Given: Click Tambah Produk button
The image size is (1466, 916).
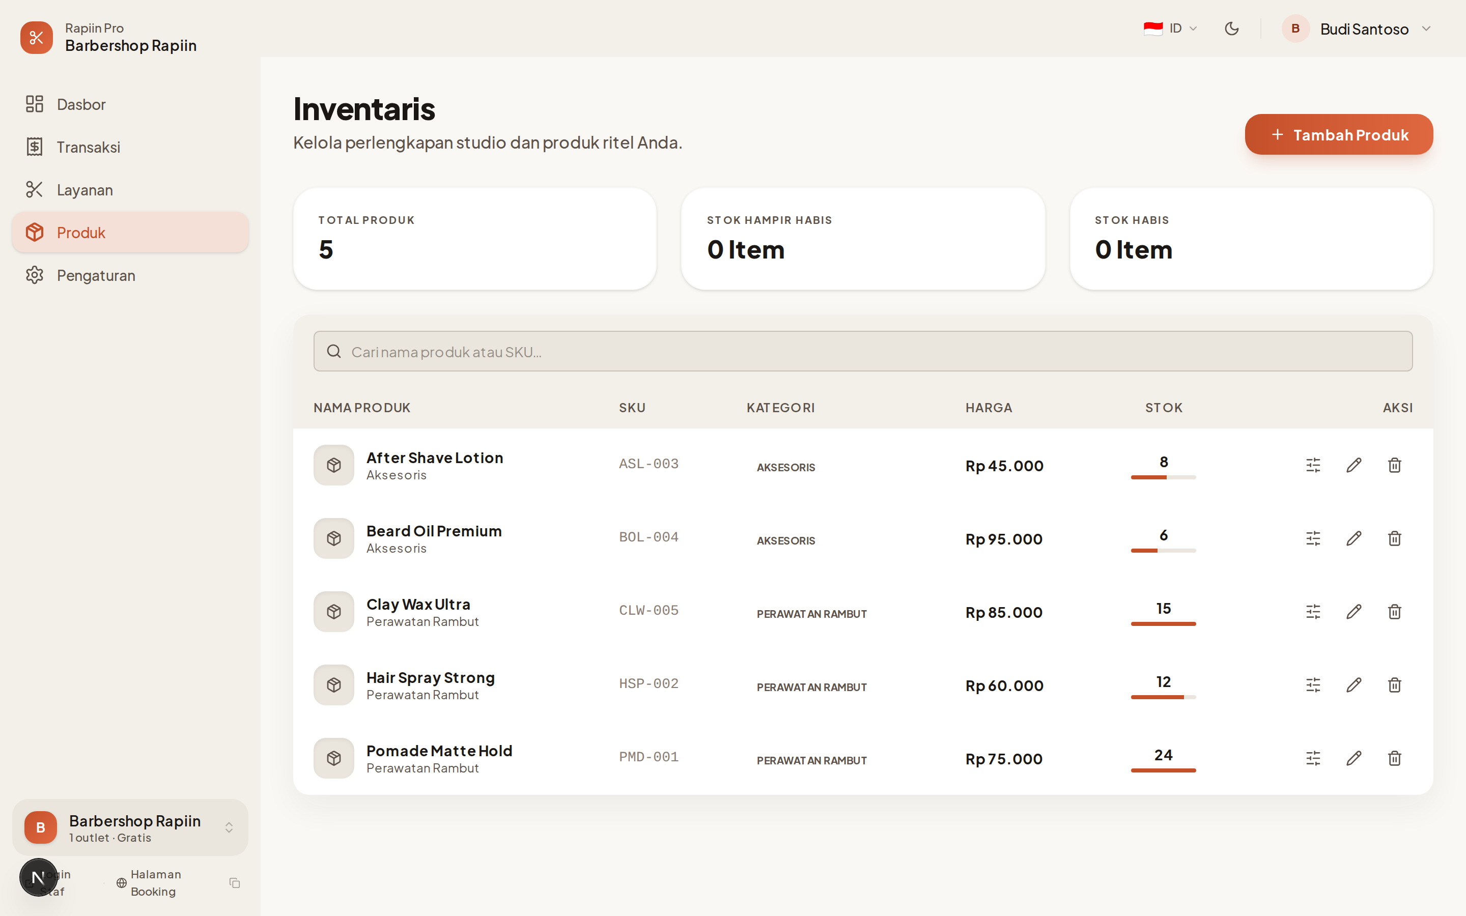Looking at the screenshot, I should tap(1338, 134).
